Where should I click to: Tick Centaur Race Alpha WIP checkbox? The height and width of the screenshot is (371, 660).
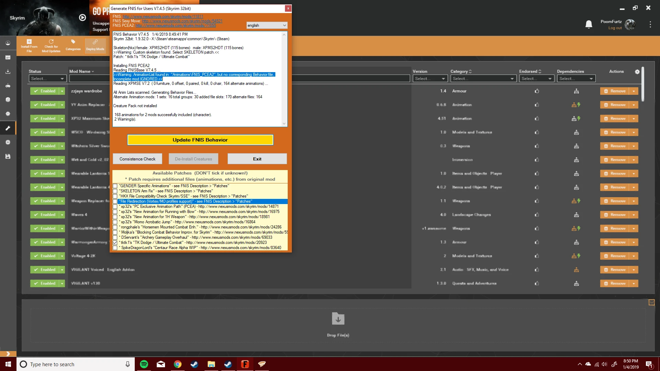click(115, 248)
